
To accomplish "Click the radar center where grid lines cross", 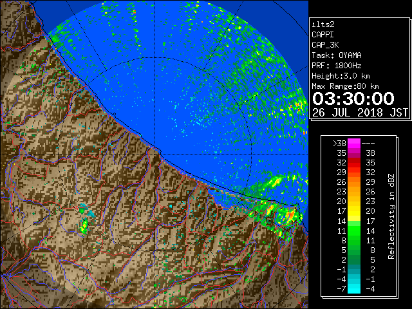I will [x=154, y=154].
